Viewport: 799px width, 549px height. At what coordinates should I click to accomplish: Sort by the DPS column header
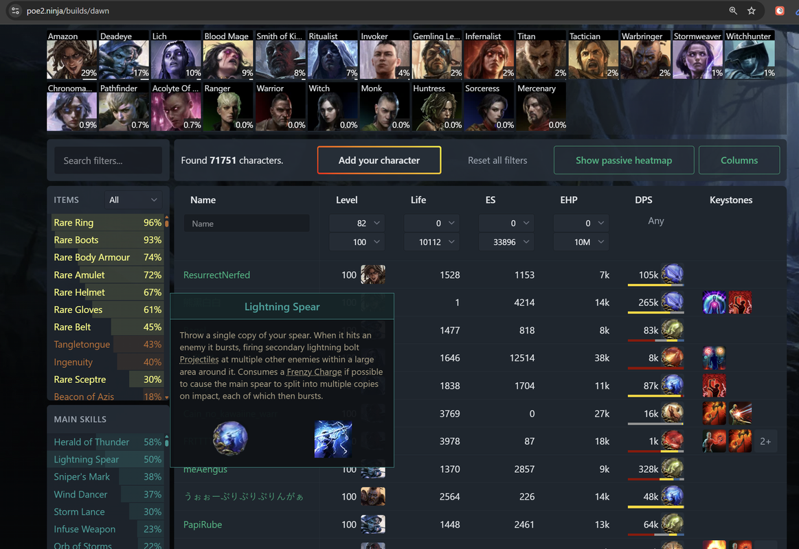click(x=644, y=200)
